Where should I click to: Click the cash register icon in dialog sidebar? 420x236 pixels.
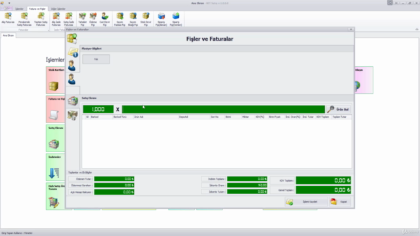[73, 100]
